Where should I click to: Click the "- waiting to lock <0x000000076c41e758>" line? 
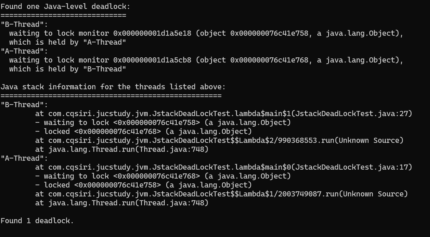coord(163,123)
